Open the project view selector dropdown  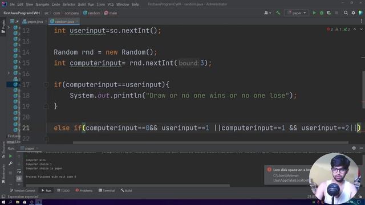point(14,22)
